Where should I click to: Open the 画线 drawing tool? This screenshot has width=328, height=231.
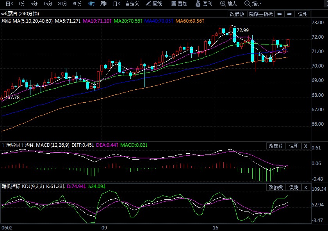click(154, 4)
